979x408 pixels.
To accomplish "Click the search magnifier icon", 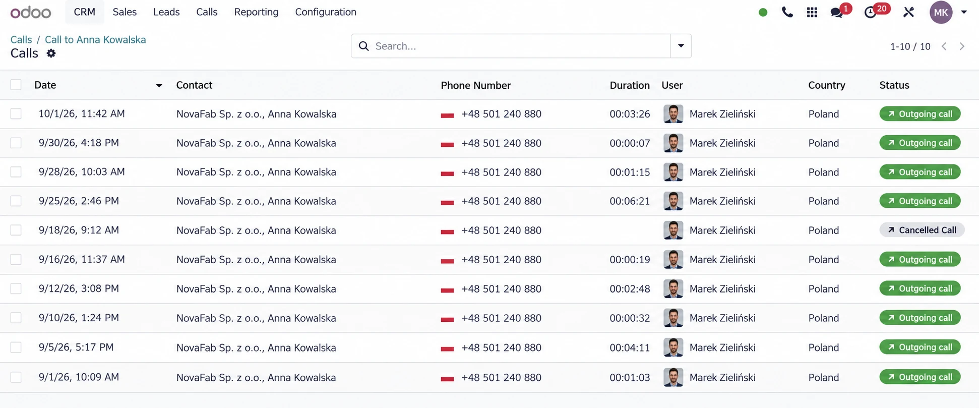I will 363,46.
